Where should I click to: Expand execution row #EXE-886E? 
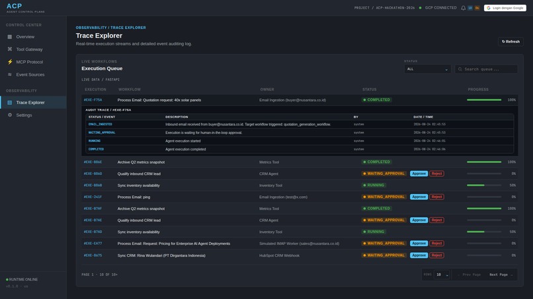[x=300, y=162]
